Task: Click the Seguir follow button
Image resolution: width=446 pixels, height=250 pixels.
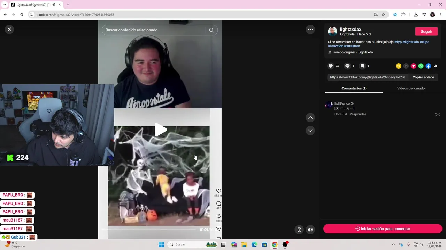Action: coord(426,32)
